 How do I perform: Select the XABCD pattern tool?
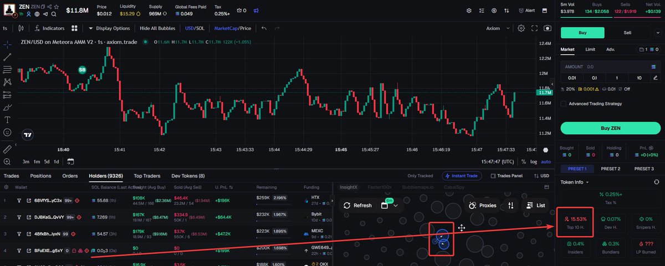[7, 82]
